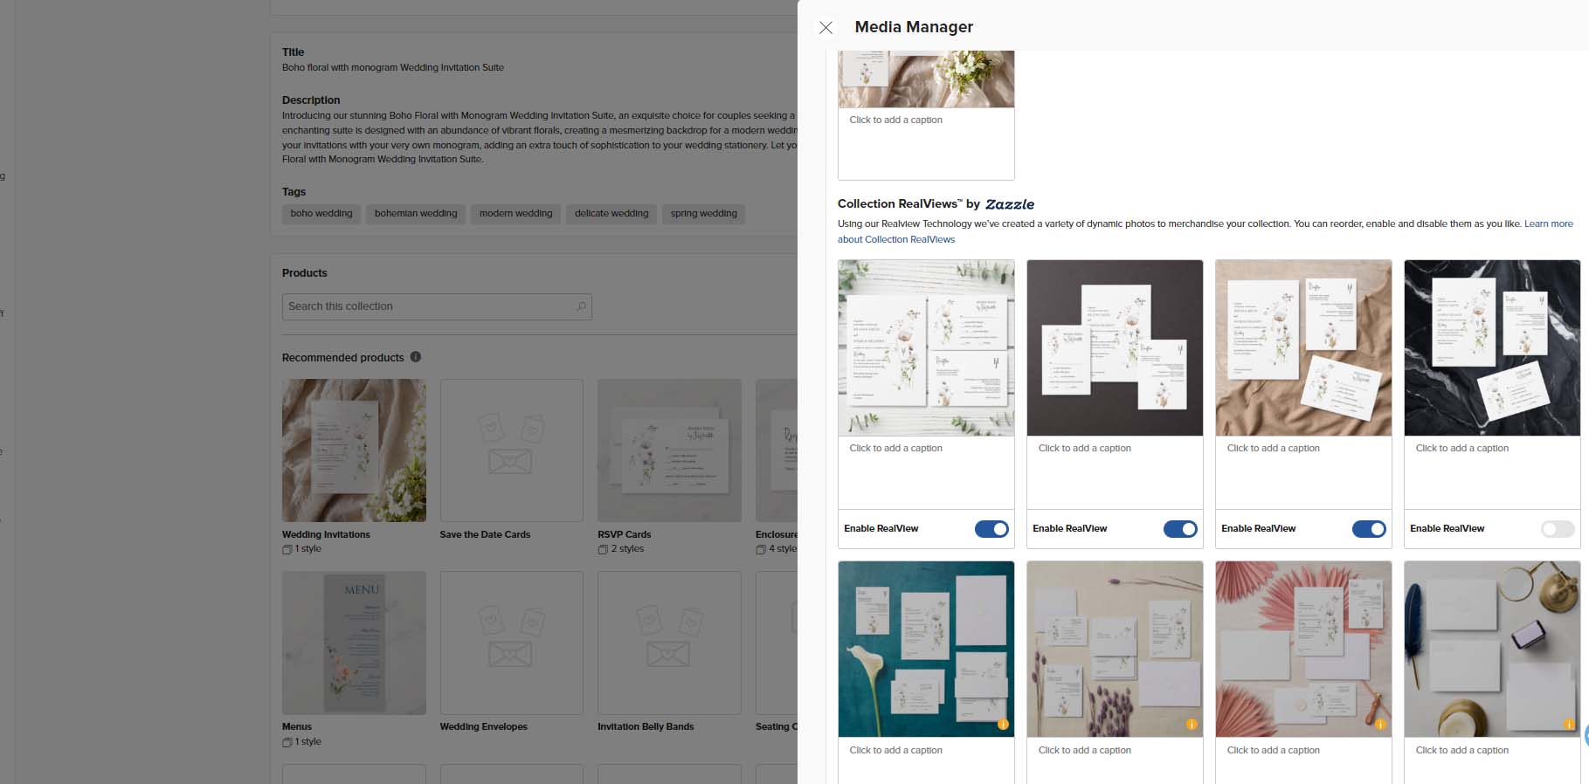Open Invitation Belly Bands placeholder thumbnail

coord(669,643)
